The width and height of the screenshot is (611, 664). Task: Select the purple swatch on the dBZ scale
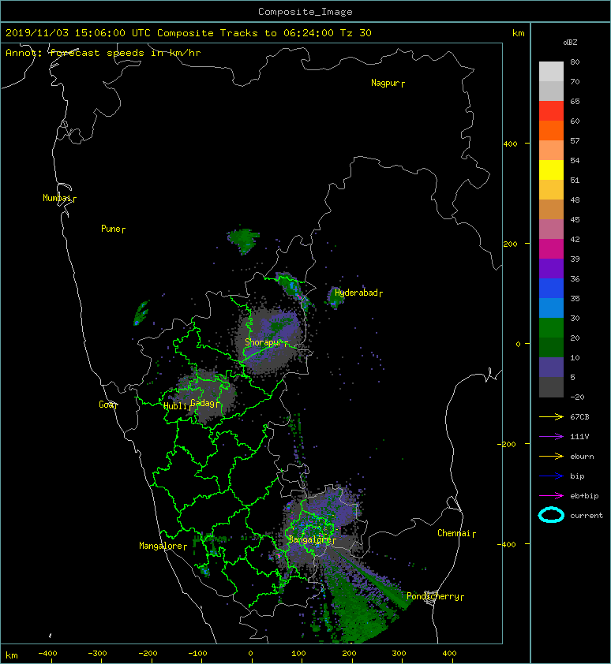click(x=551, y=268)
